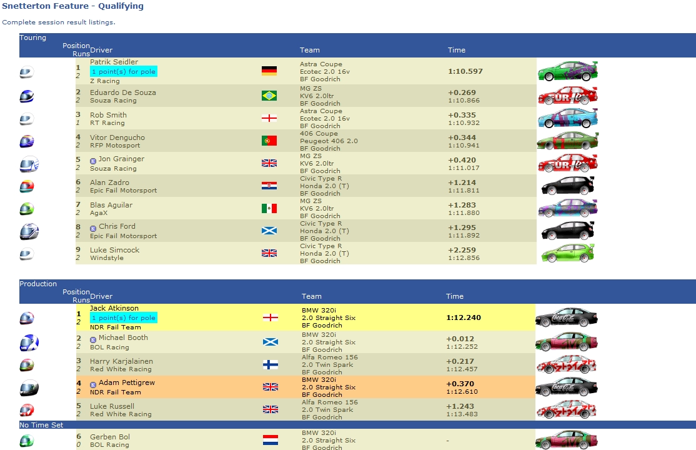Click the Dutch flag next to Gerben Bol
The width and height of the screenshot is (696, 450).
271,440
